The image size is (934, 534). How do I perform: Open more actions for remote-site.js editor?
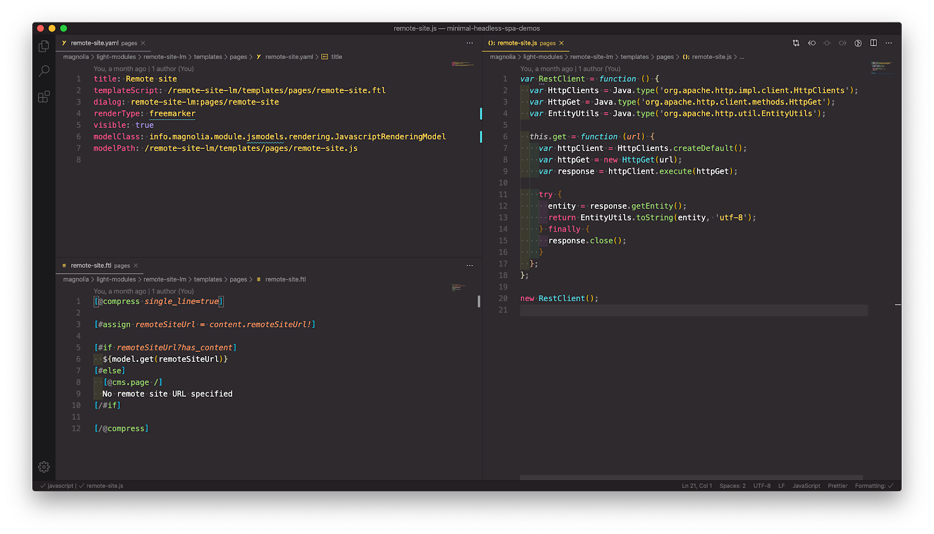click(888, 43)
